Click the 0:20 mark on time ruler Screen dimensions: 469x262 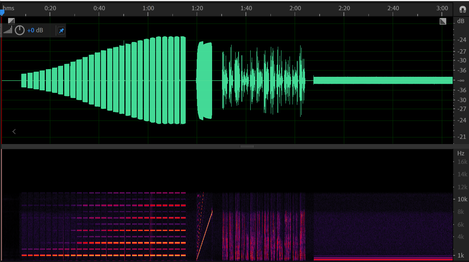point(50,8)
